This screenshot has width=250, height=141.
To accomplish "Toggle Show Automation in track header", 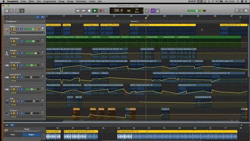I will (37, 17).
